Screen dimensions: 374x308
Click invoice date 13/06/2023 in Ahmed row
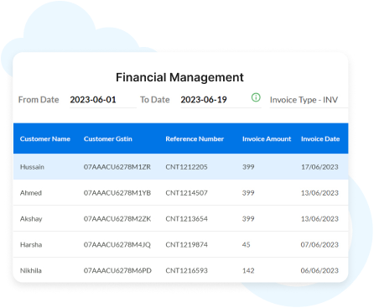pos(319,193)
